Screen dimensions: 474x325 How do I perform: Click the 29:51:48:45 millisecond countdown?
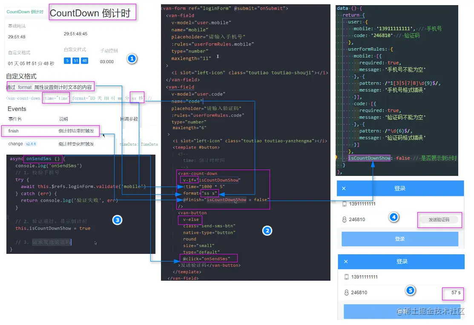[x=75, y=34]
